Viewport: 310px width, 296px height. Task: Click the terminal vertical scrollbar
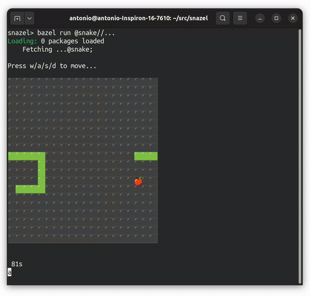point(300,156)
